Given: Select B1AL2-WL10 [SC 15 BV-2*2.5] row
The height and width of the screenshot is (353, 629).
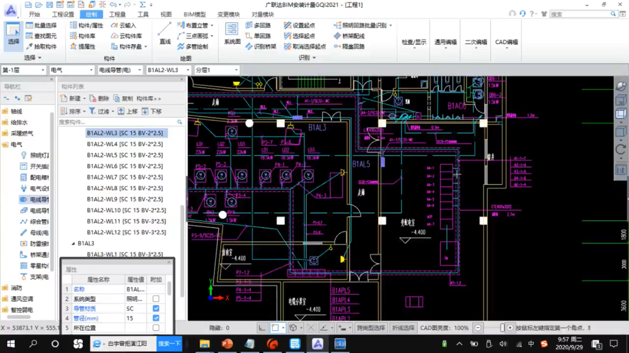Looking at the screenshot, I should pyautogui.click(x=126, y=210).
